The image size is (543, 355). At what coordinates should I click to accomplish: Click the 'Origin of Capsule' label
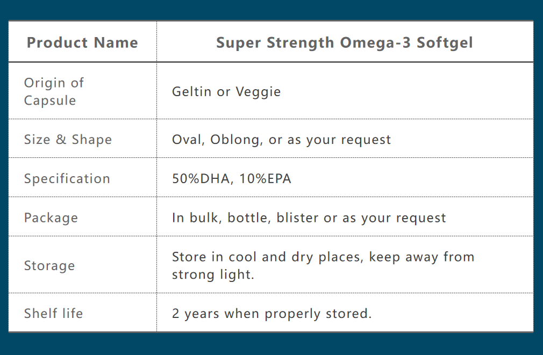[54, 92]
